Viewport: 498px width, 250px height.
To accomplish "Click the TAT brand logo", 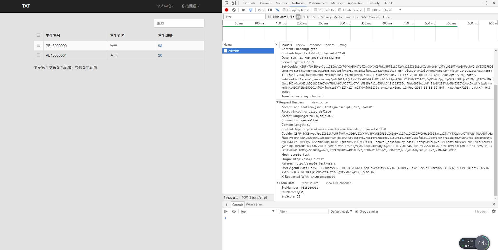I will 26,6.
